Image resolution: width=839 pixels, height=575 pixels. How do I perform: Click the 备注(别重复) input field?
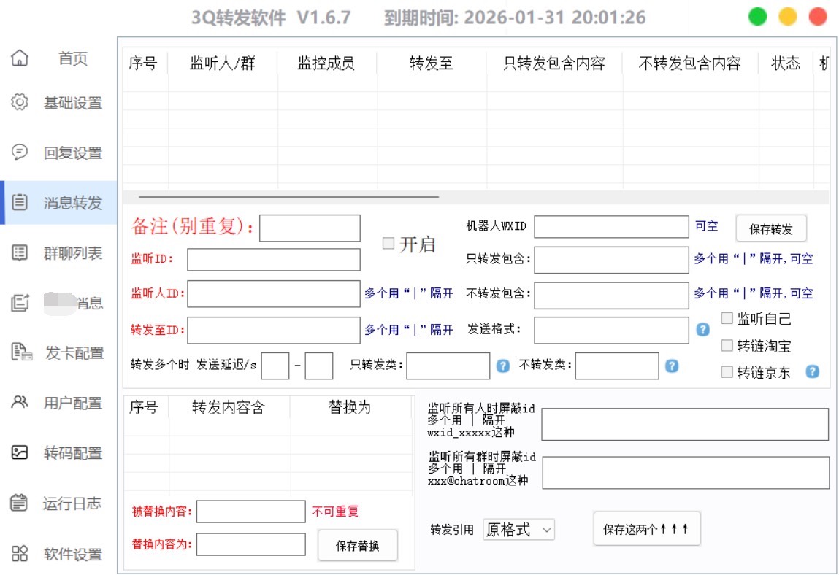click(310, 228)
